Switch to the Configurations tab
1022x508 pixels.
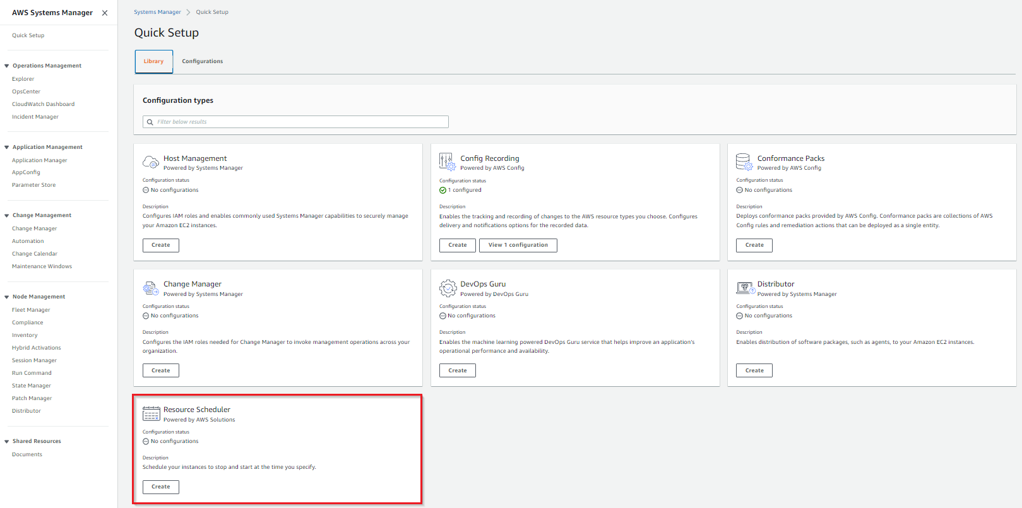point(203,61)
